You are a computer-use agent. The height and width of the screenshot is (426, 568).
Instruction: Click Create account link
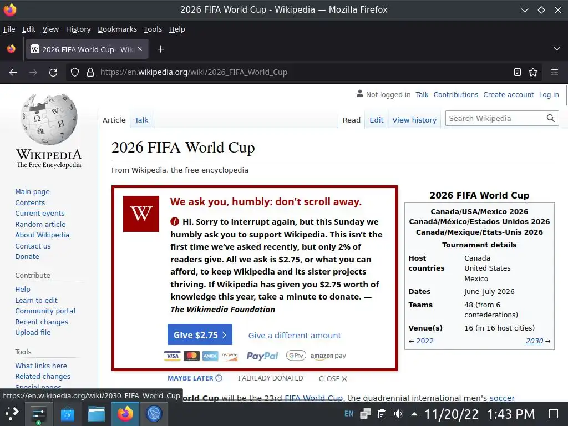508,94
